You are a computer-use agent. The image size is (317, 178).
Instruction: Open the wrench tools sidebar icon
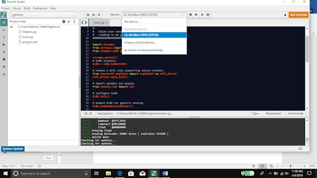pyautogui.click(x=4, y=74)
